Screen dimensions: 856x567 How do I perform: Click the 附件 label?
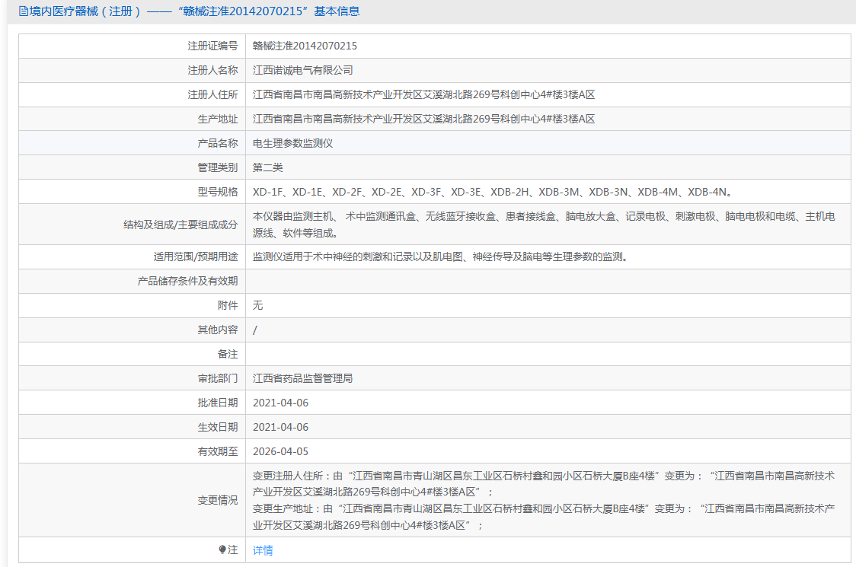(x=228, y=306)
